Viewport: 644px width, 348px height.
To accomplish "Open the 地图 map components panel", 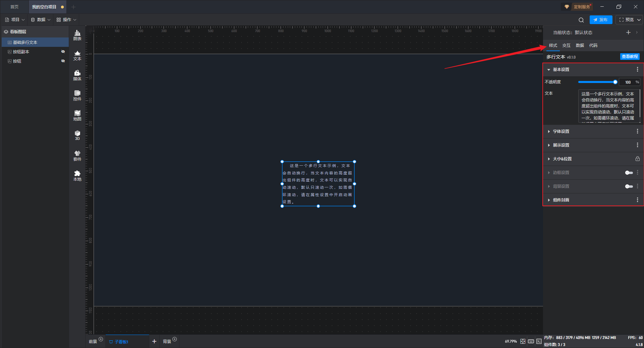I will click(77, 115).
